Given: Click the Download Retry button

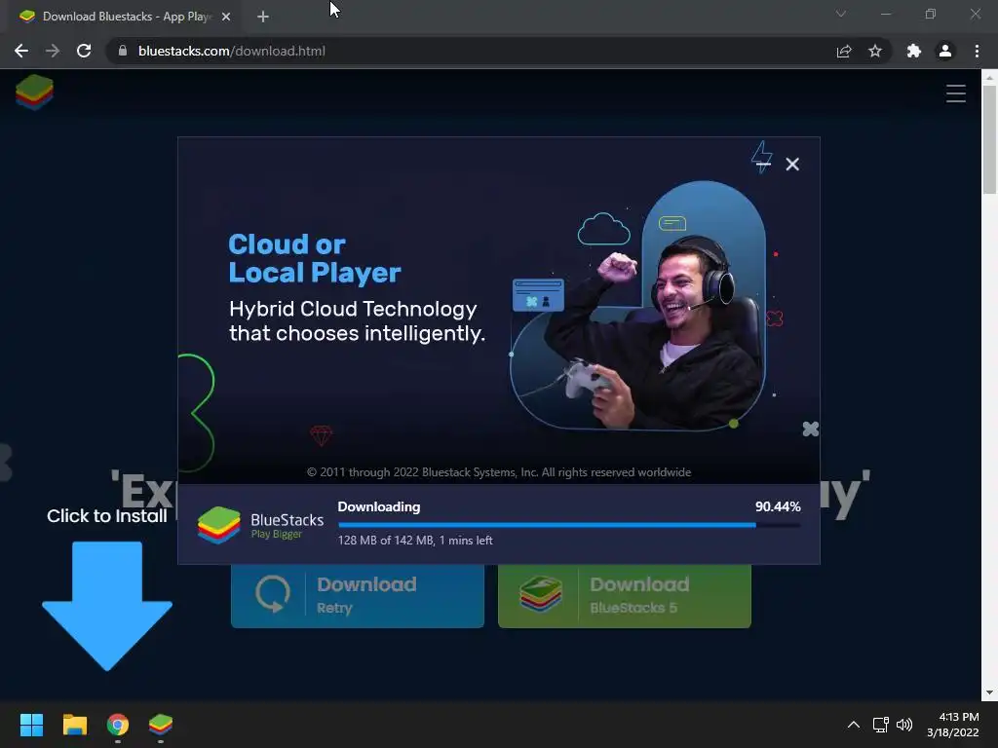Looking at the screenshot, I should pyautogui.click(x=358, y=596).
